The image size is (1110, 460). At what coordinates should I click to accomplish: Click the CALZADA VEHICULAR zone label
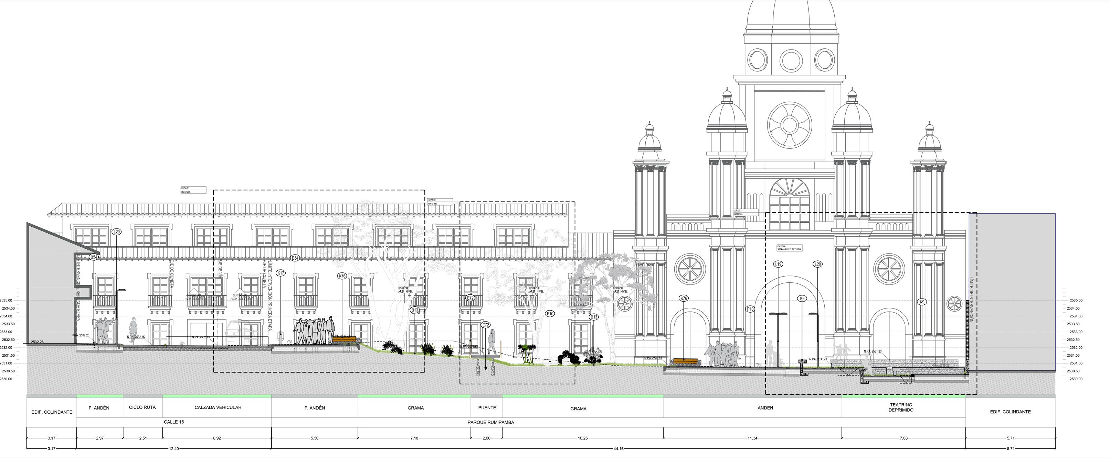(218, 407)
